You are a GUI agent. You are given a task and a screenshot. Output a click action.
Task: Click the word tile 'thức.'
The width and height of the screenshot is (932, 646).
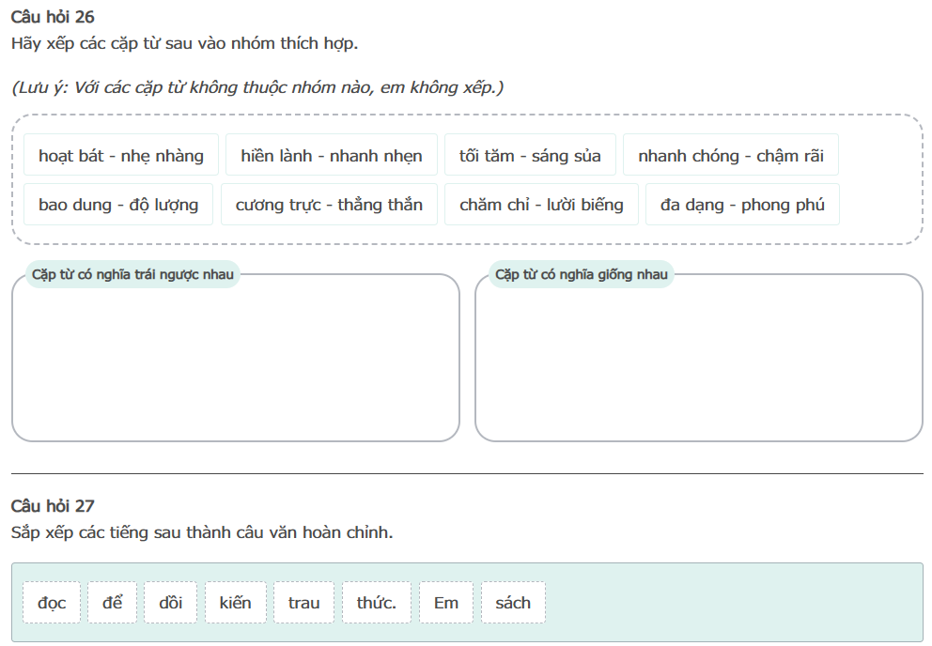(377, 603)
